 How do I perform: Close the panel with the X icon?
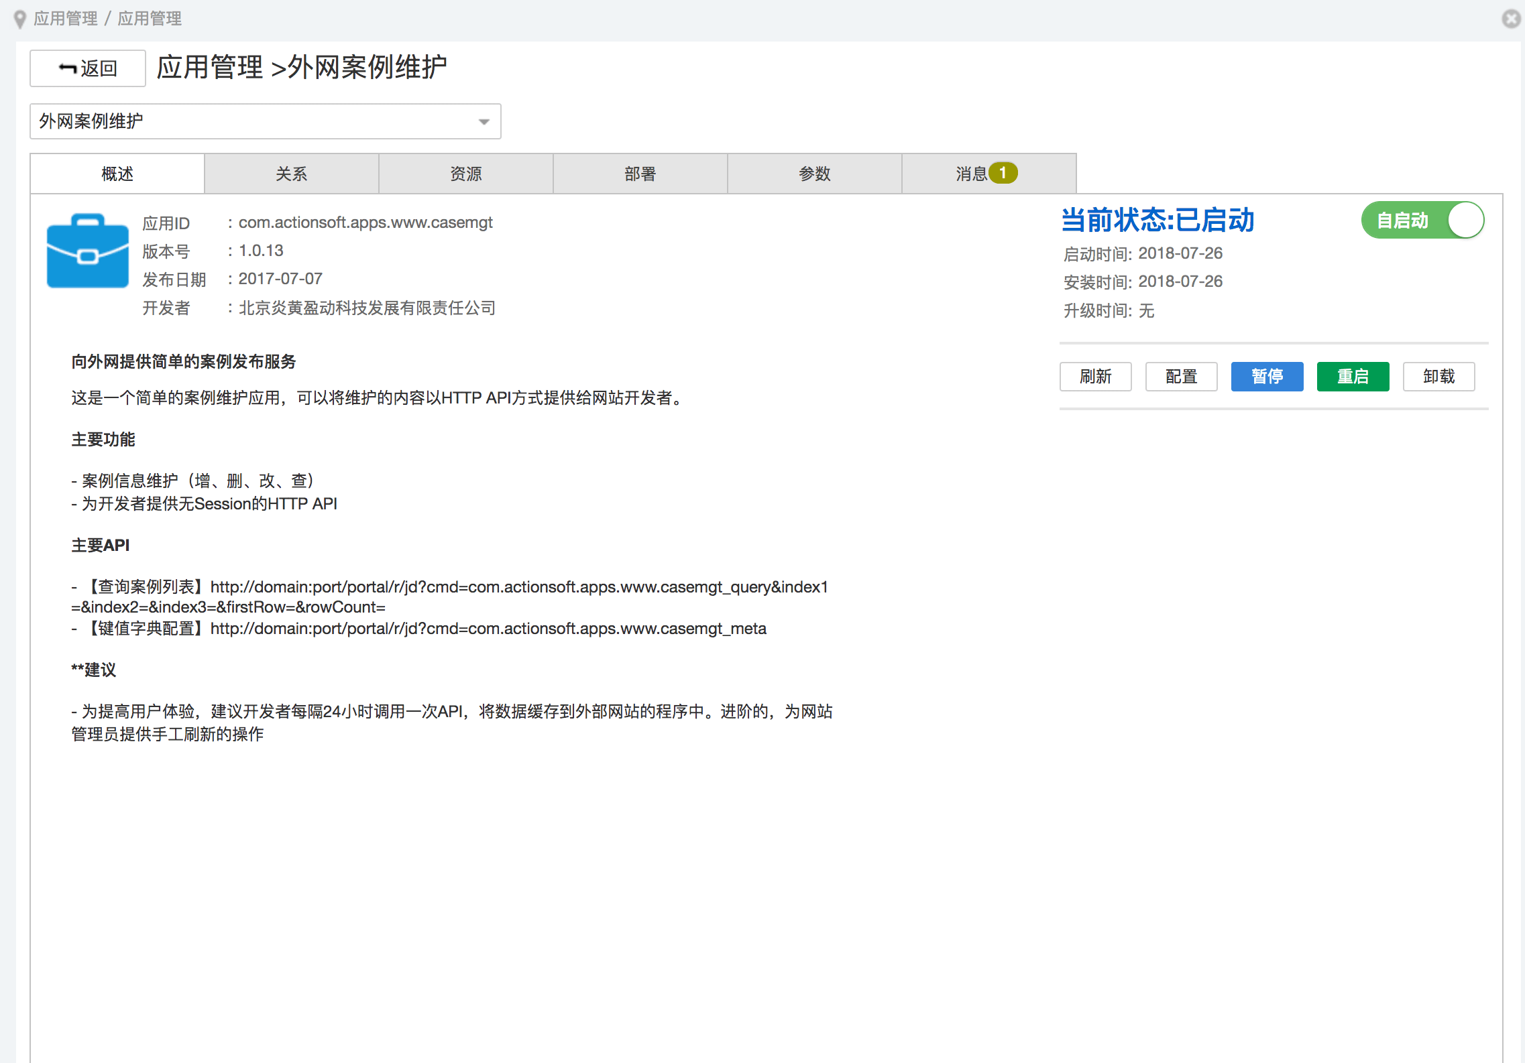1511,19
